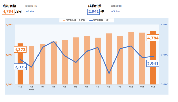178x102 pixels.
Task: Click the orange 成約価格 legend swatch
Action: 63,20
